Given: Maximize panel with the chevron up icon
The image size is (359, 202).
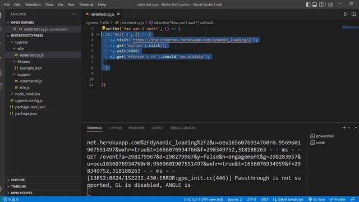Looking at the screenshot, I should click(x=356, y=128).
